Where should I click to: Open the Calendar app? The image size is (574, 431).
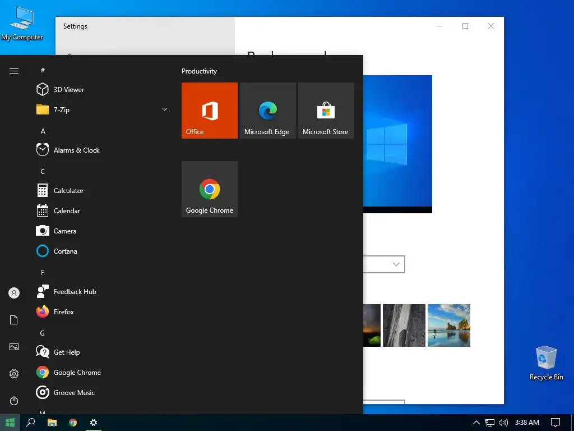point(101,211)
